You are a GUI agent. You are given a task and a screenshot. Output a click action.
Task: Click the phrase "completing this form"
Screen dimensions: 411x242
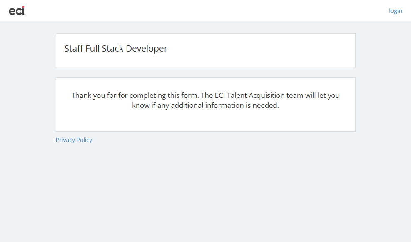[x=164, y=95]
